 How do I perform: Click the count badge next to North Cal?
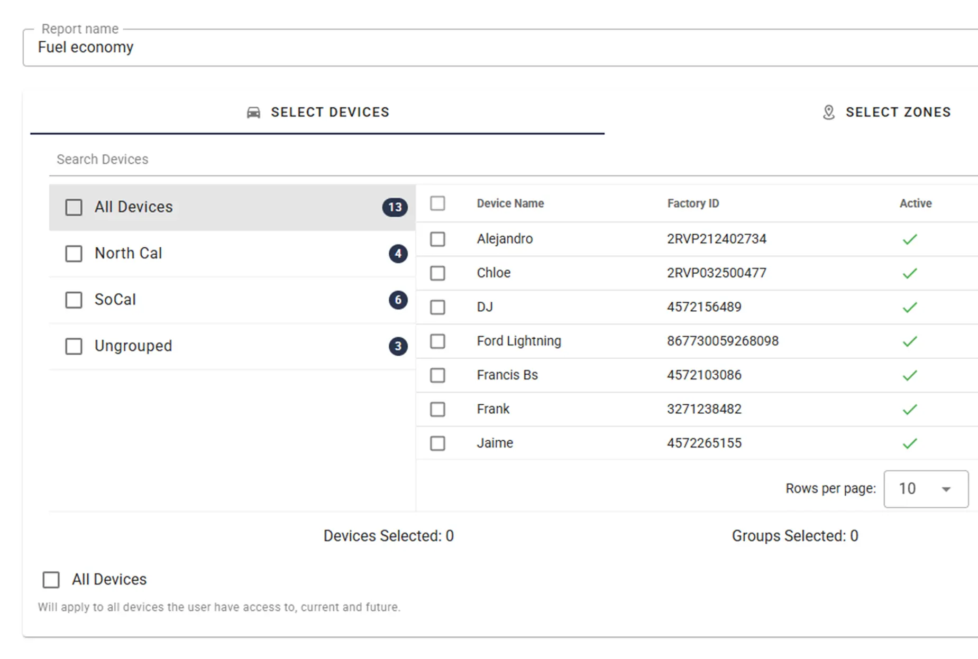(397, 254)
